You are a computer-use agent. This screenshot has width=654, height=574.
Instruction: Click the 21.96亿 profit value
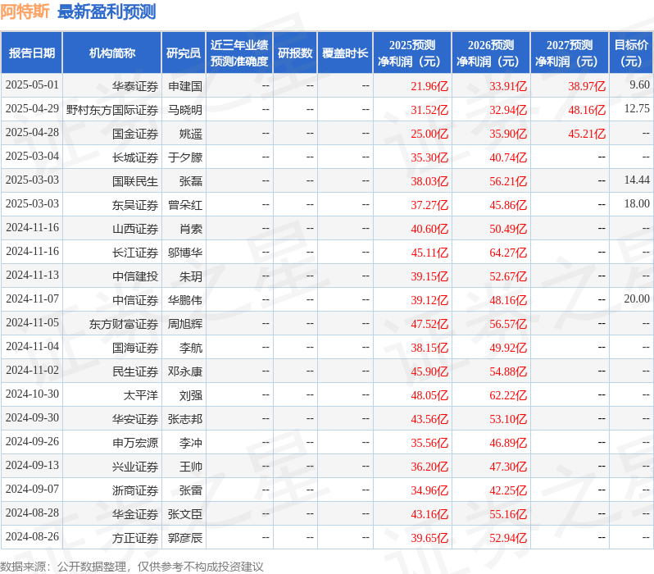click(429, 86)
